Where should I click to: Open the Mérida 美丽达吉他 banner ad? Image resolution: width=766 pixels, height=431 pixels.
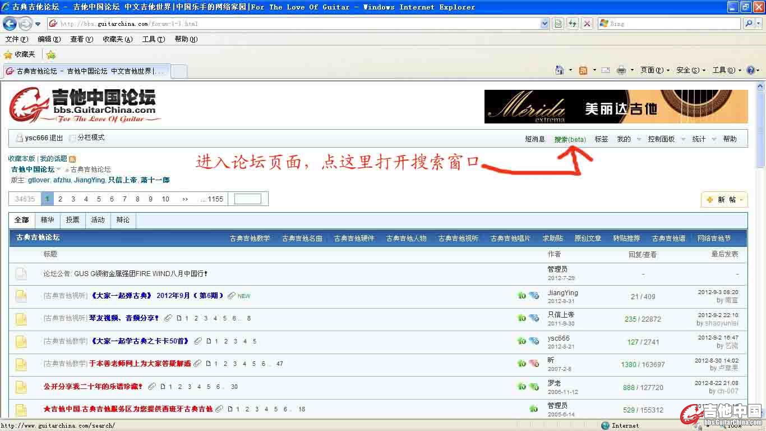616,106
